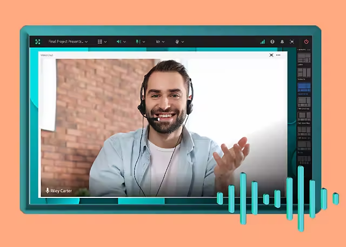Check the green signal strength indicator

tap(263, 42)
